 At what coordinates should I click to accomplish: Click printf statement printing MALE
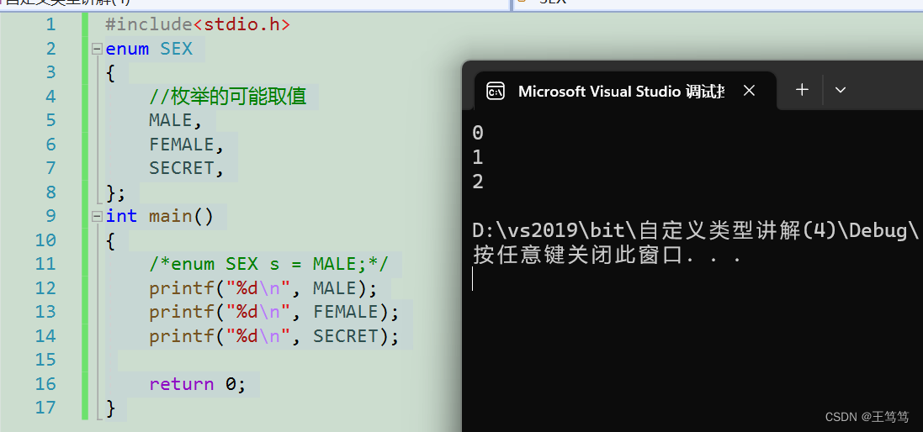(x=263, y=288)
